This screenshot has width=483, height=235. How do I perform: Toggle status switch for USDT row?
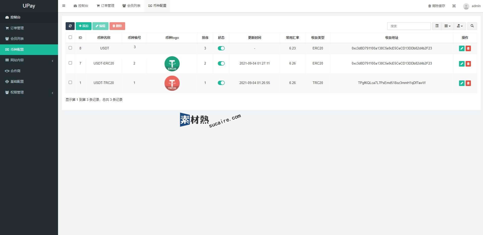click(x=221, y=48)
